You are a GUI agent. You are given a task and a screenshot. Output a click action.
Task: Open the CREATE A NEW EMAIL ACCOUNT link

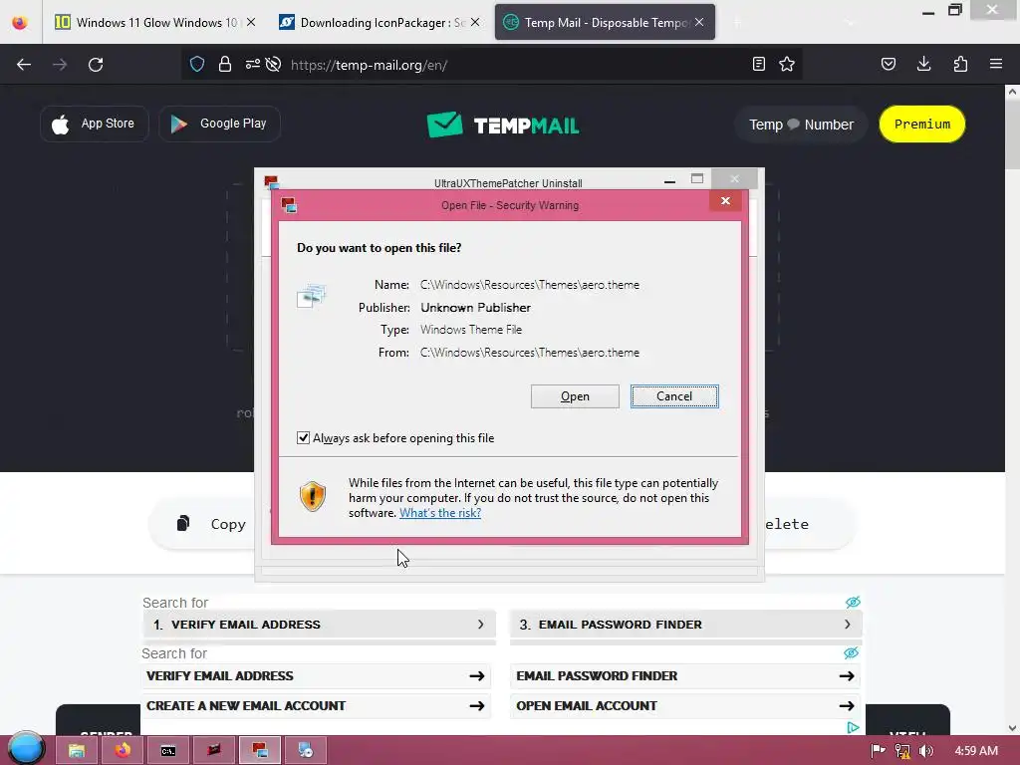click(316, 706)
